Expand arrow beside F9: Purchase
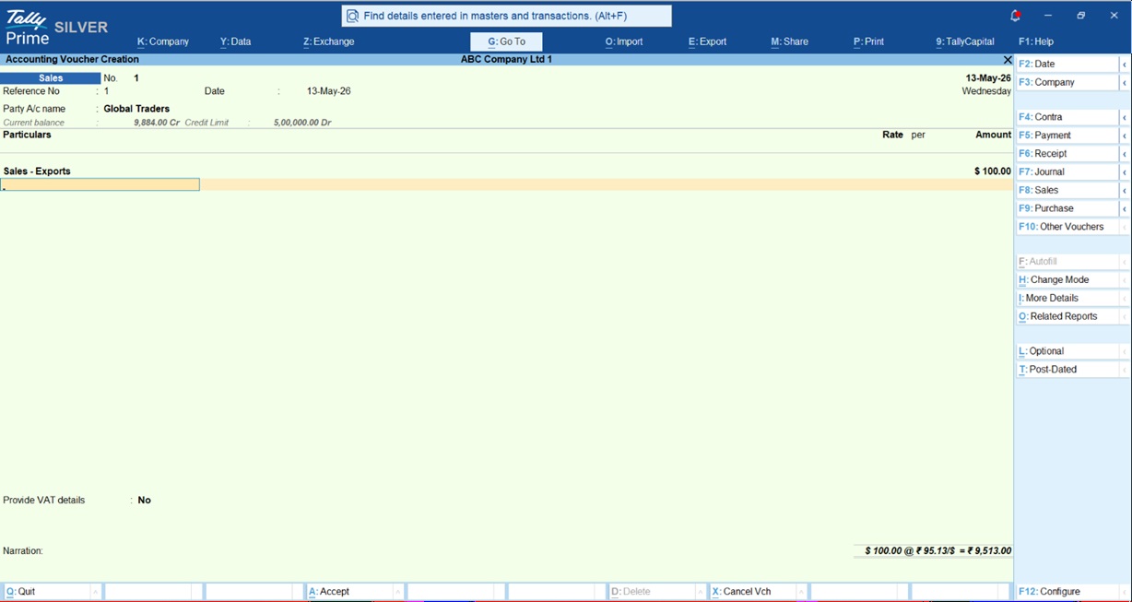 coord(1125,208)
